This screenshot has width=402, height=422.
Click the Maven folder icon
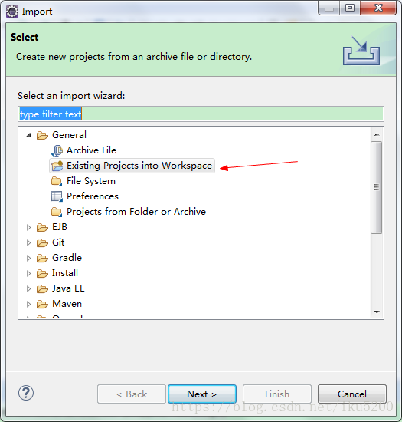click(42, 304)
